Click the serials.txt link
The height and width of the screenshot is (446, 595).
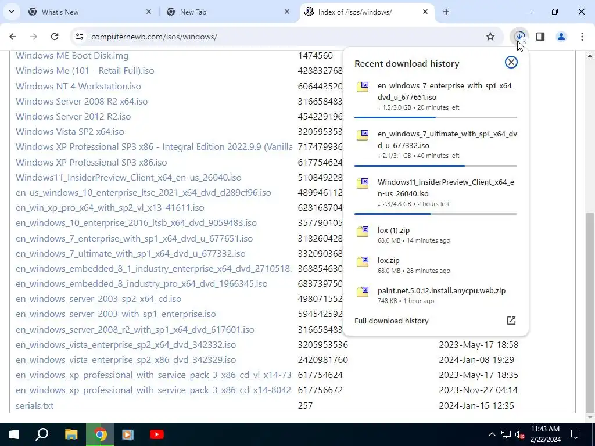pos(34,406)
